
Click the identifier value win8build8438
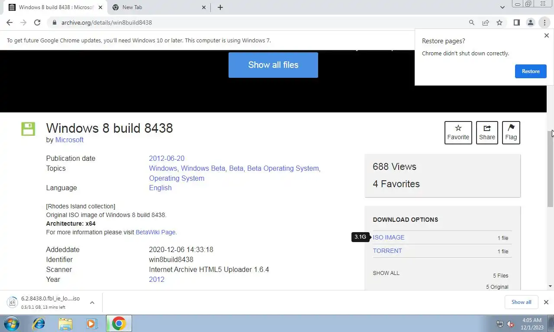(171, 259)
